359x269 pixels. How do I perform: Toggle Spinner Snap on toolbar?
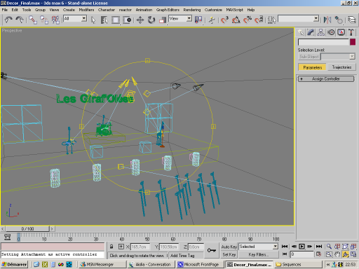259,20
